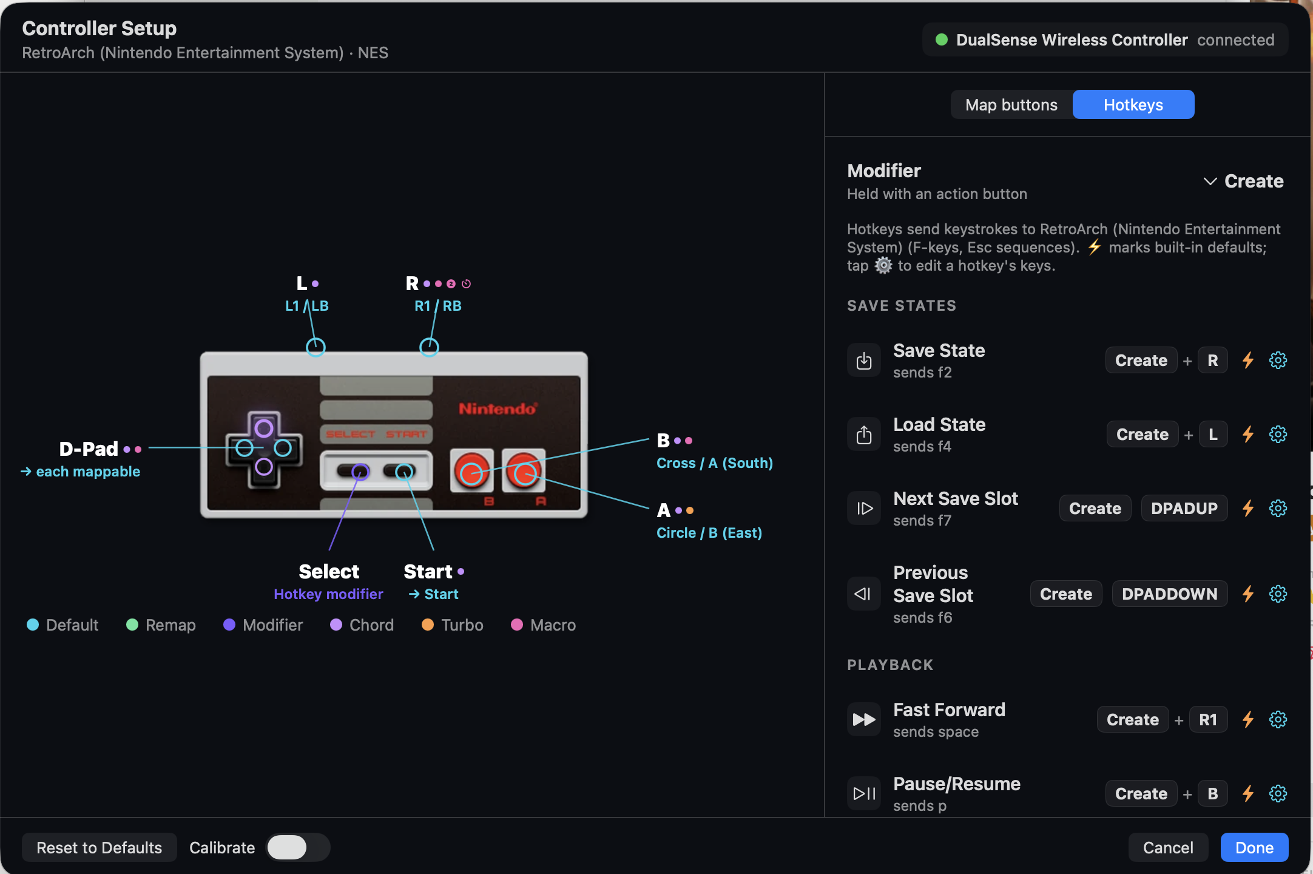
Task: Click the Load State upload icon
Action: coord(864,435)
